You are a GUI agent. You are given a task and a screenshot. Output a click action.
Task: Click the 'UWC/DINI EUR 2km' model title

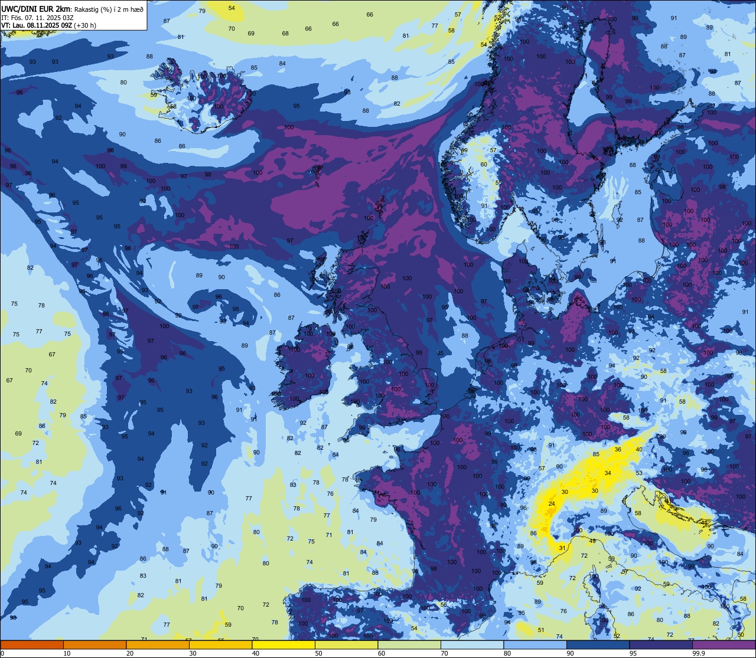click(x=36, y=8)
